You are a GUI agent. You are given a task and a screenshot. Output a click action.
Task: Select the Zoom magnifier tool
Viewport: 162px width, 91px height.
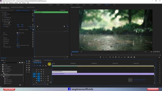coord(29,72)
